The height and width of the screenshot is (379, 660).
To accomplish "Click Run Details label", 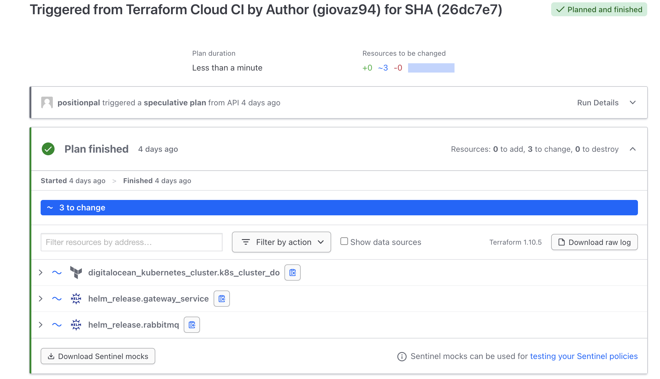I will [x=598, y=103].
